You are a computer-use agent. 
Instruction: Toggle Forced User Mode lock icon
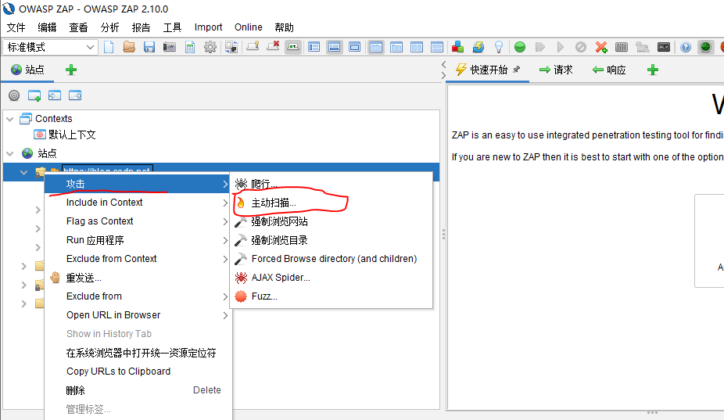642,47
